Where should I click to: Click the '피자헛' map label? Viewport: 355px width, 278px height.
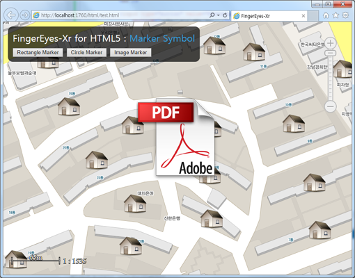(x=343, y=85)
